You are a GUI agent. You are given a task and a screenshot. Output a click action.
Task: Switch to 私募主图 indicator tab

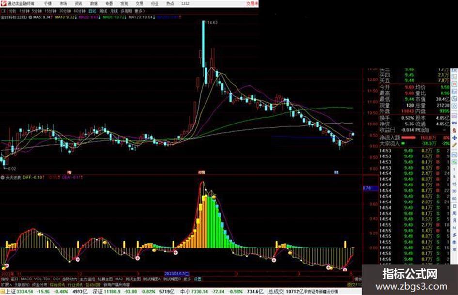click(x=105, y=279)
